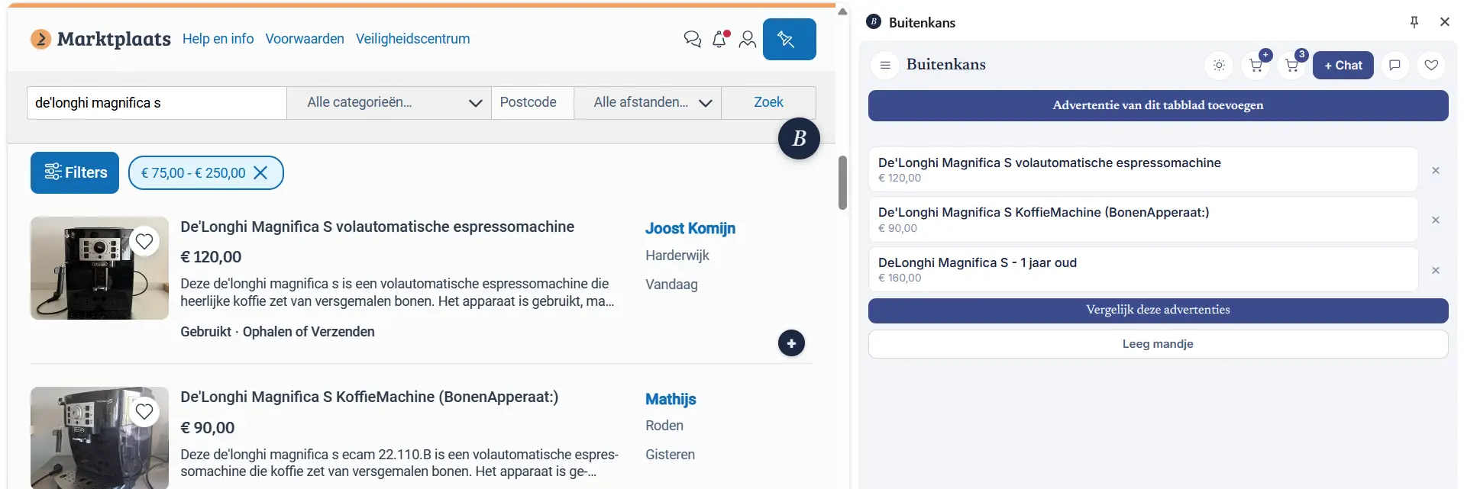Favorite the Magnifica S volautomatische listing
This screenshot has width=1464, height=489.
tap(144, 241)
